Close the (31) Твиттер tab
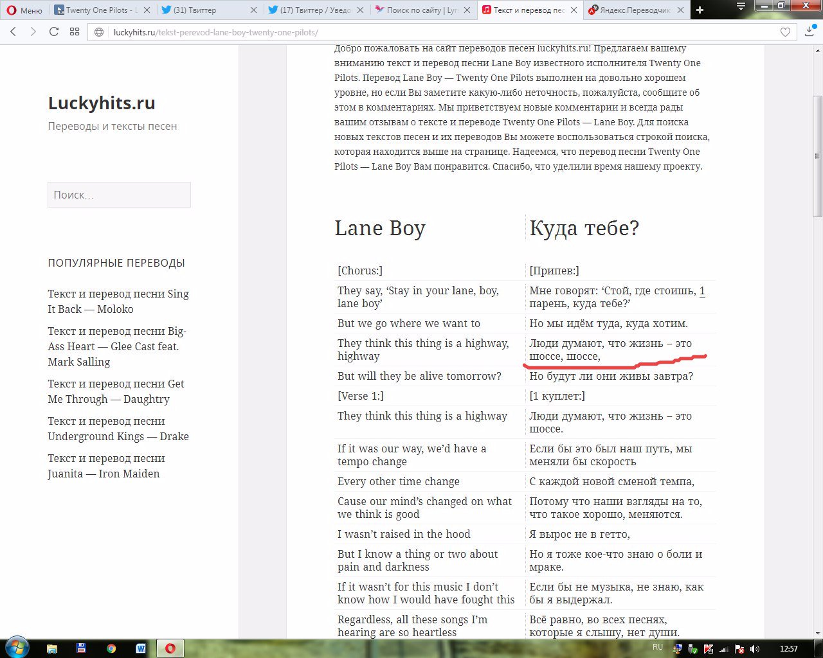The image size is (823, 658). point(253,10)
